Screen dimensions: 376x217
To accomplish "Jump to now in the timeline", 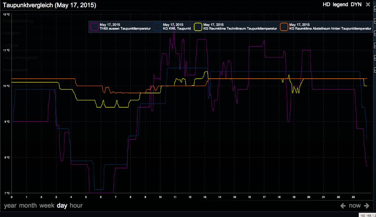I will 355,206.
